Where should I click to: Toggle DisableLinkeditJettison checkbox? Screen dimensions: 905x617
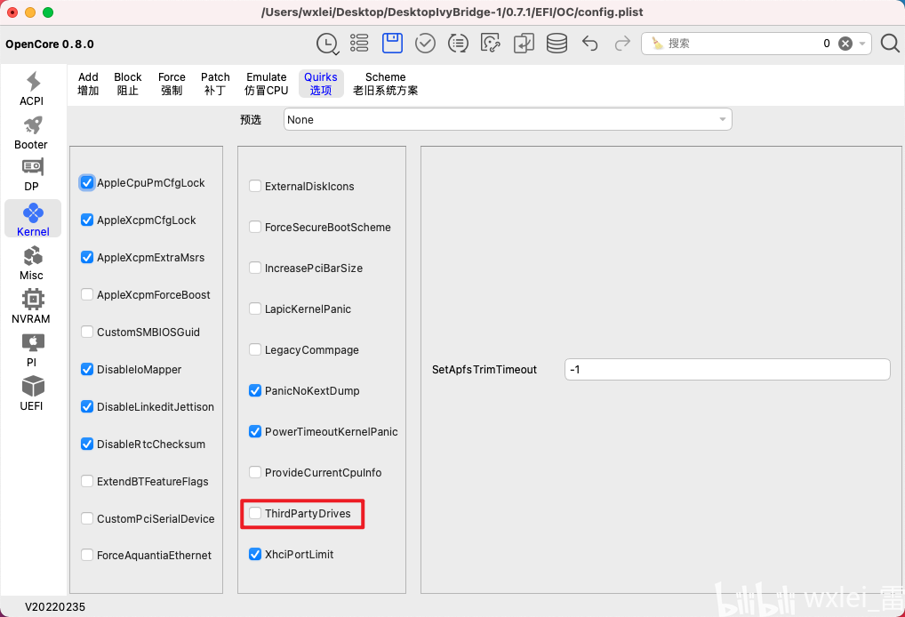(87, 407)
